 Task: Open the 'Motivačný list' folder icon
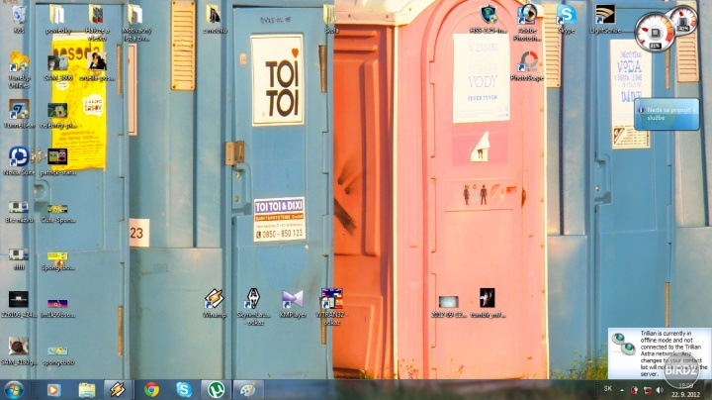[x=135, y=22]
